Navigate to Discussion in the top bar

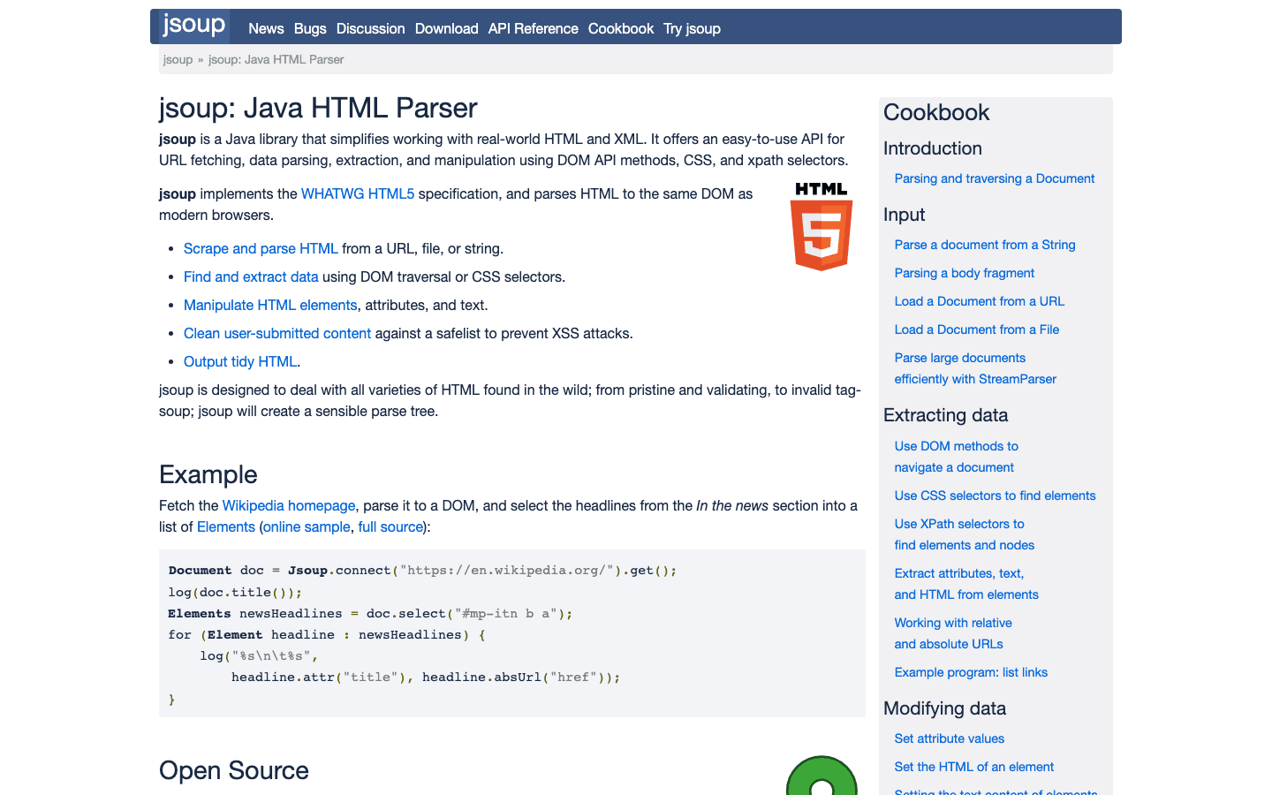coord(370,28)
